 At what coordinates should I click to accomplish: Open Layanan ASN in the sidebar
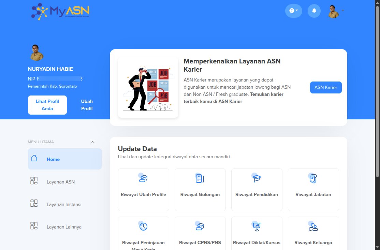point(61,182)
